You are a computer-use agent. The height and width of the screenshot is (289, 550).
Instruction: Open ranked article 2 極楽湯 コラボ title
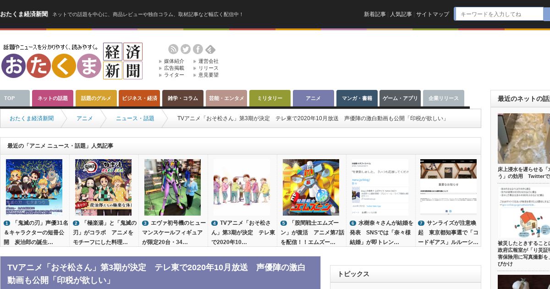click(x=105, y=232)
